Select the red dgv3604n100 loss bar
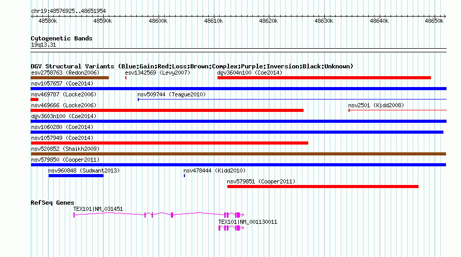Viewport: 461px width, 257px height. pos(324,78)
